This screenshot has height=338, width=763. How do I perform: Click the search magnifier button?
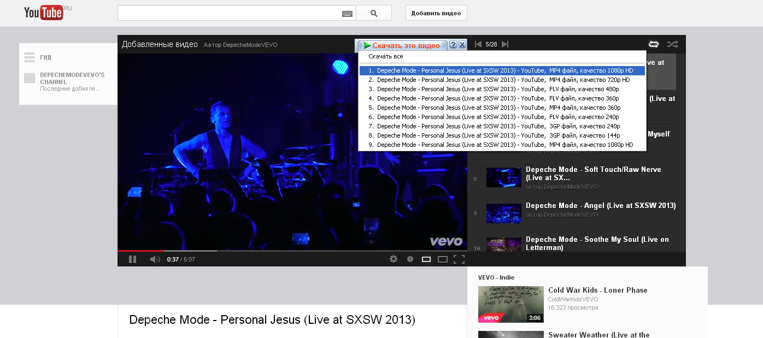(x=374, y=13)
